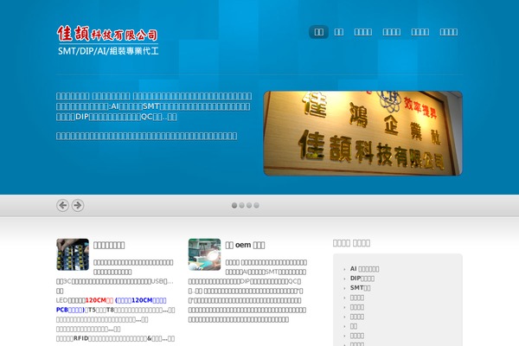Click the red '120CM' link
Screen dimensions: 519x346
coord(99,300)
